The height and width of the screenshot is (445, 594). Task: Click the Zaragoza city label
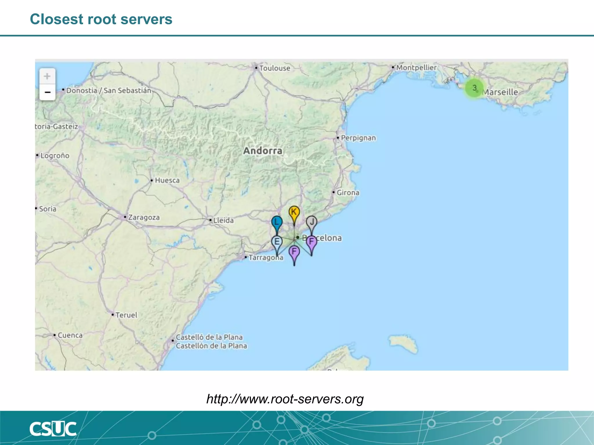click(x=144, y=217)
